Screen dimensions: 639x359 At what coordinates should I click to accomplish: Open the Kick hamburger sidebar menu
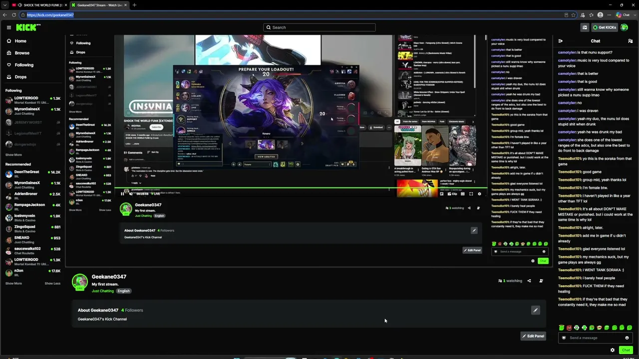(8, 27)
